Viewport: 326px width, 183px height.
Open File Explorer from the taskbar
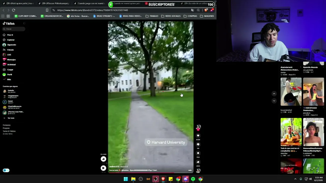click(x=133, y=179)
